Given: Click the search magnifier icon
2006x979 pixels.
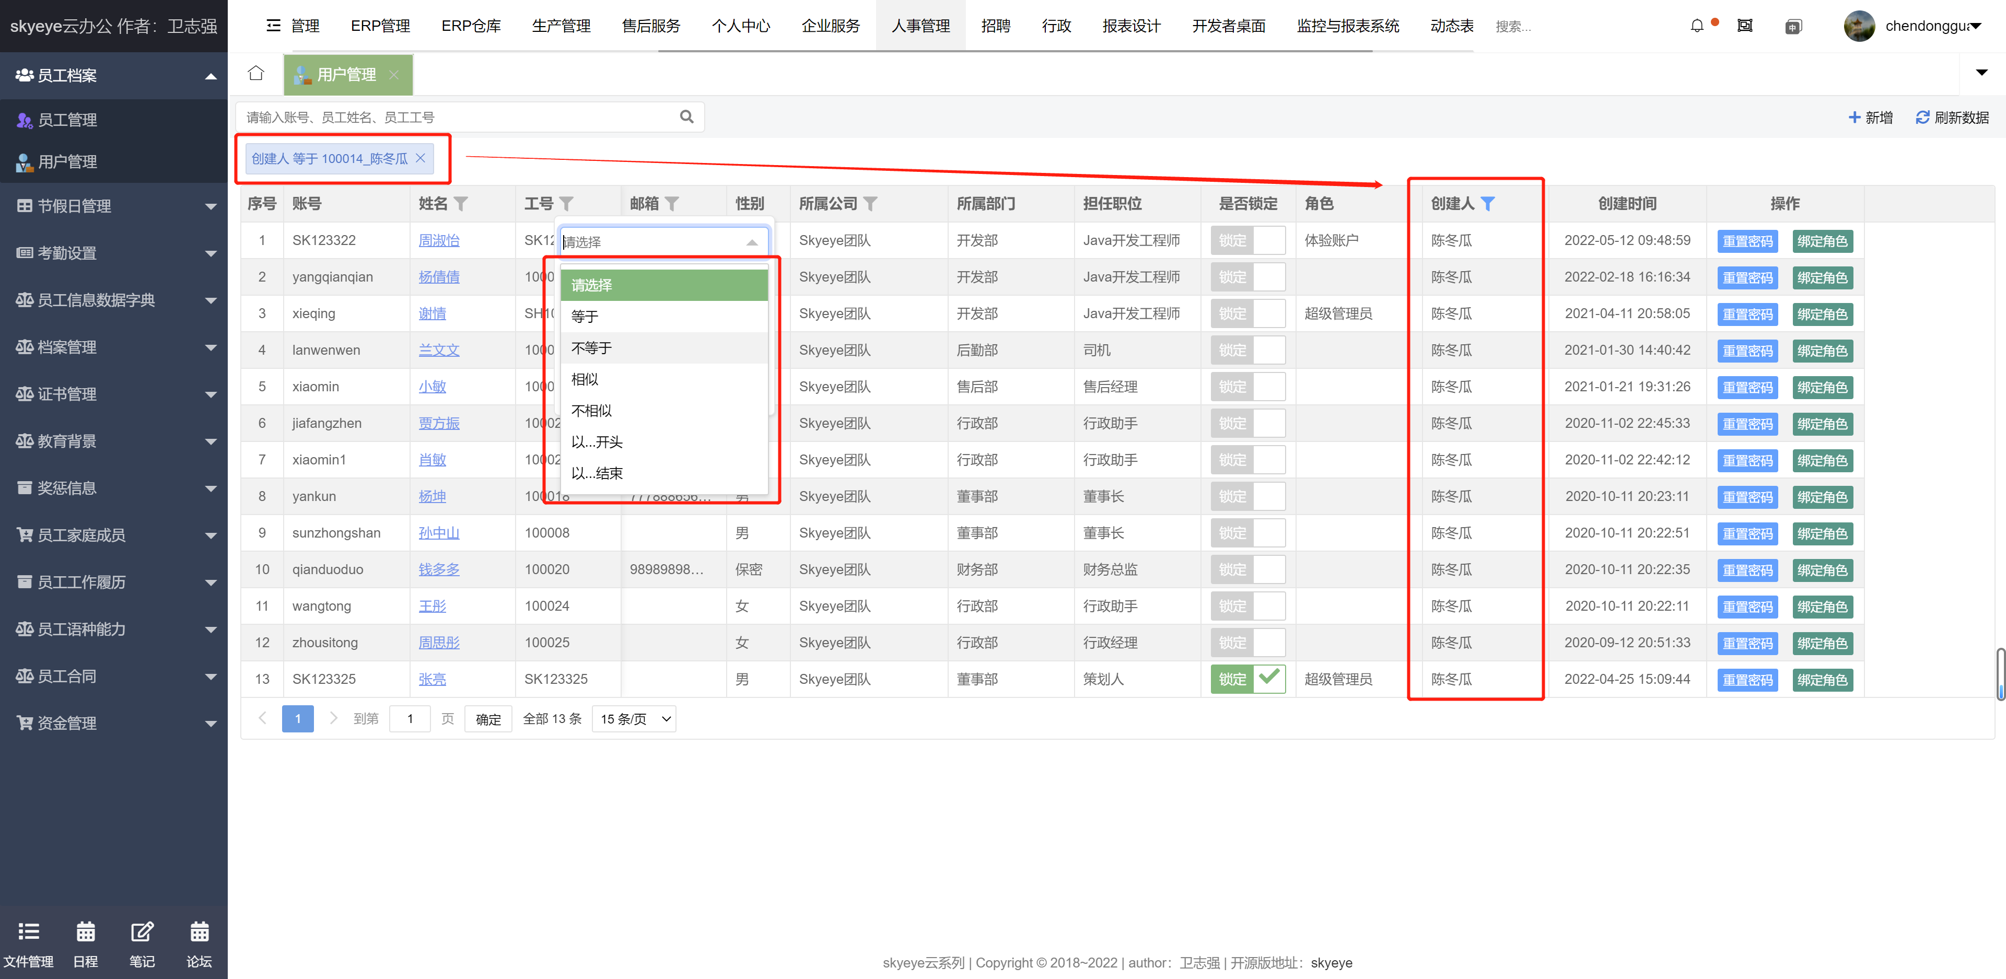Looking at the screenshot, I should (686, 117).
